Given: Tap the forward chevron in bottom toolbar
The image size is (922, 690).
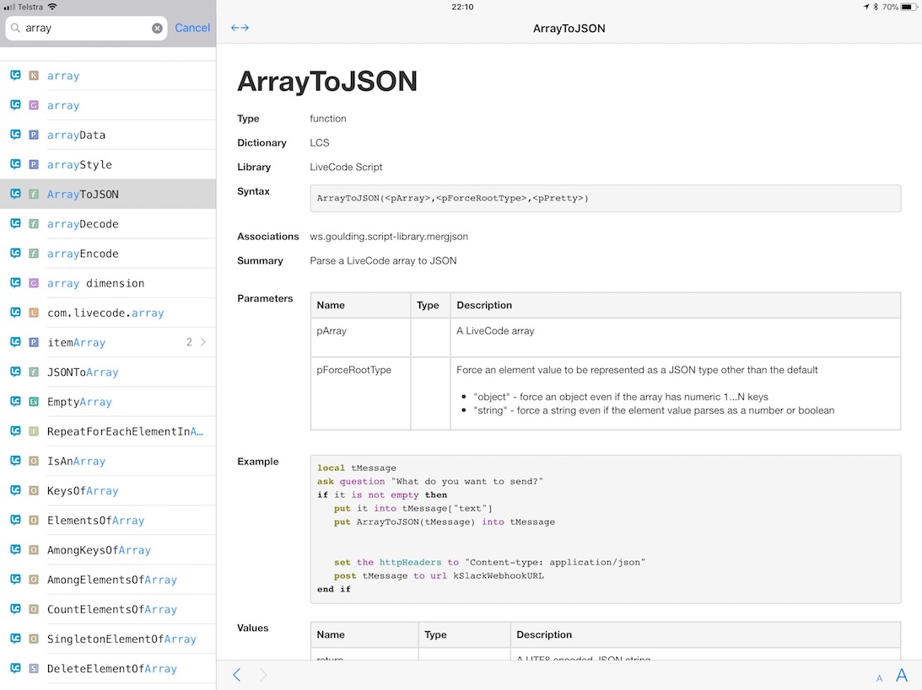Looking at the screenshot, I should (x=263, y=675).
